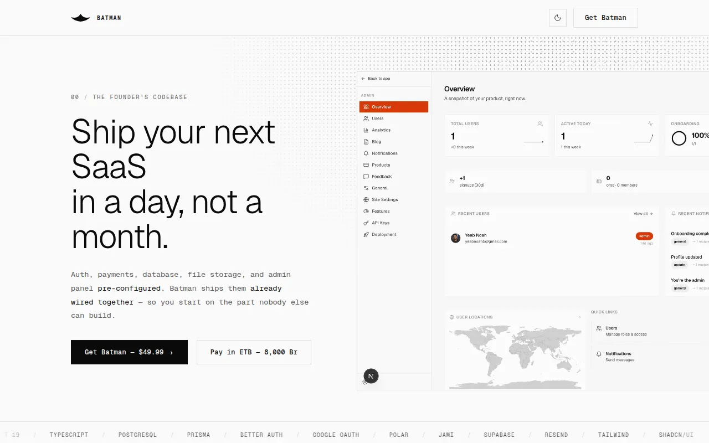The width and height of the screenshot is (709, 443).
Task: Click the Site Settings globe icon
Action: click(366, 200)
